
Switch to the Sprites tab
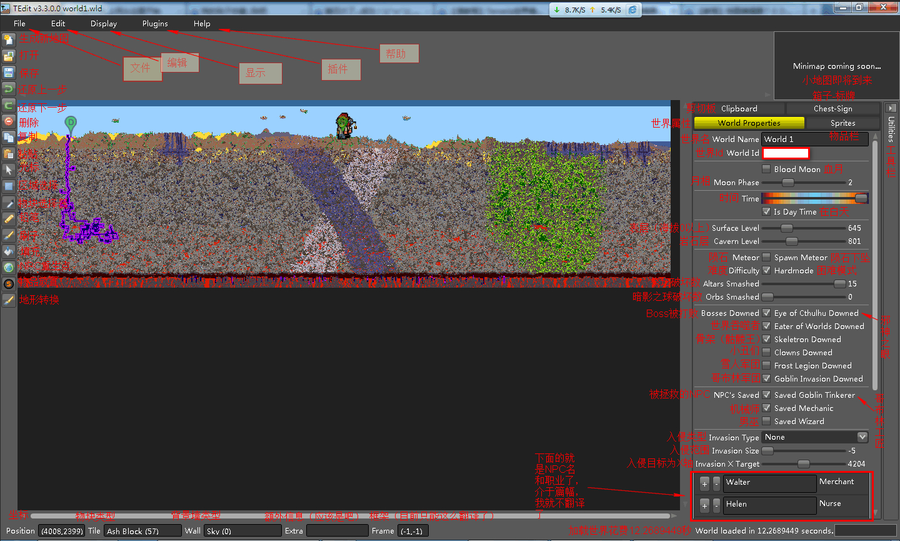842,123
